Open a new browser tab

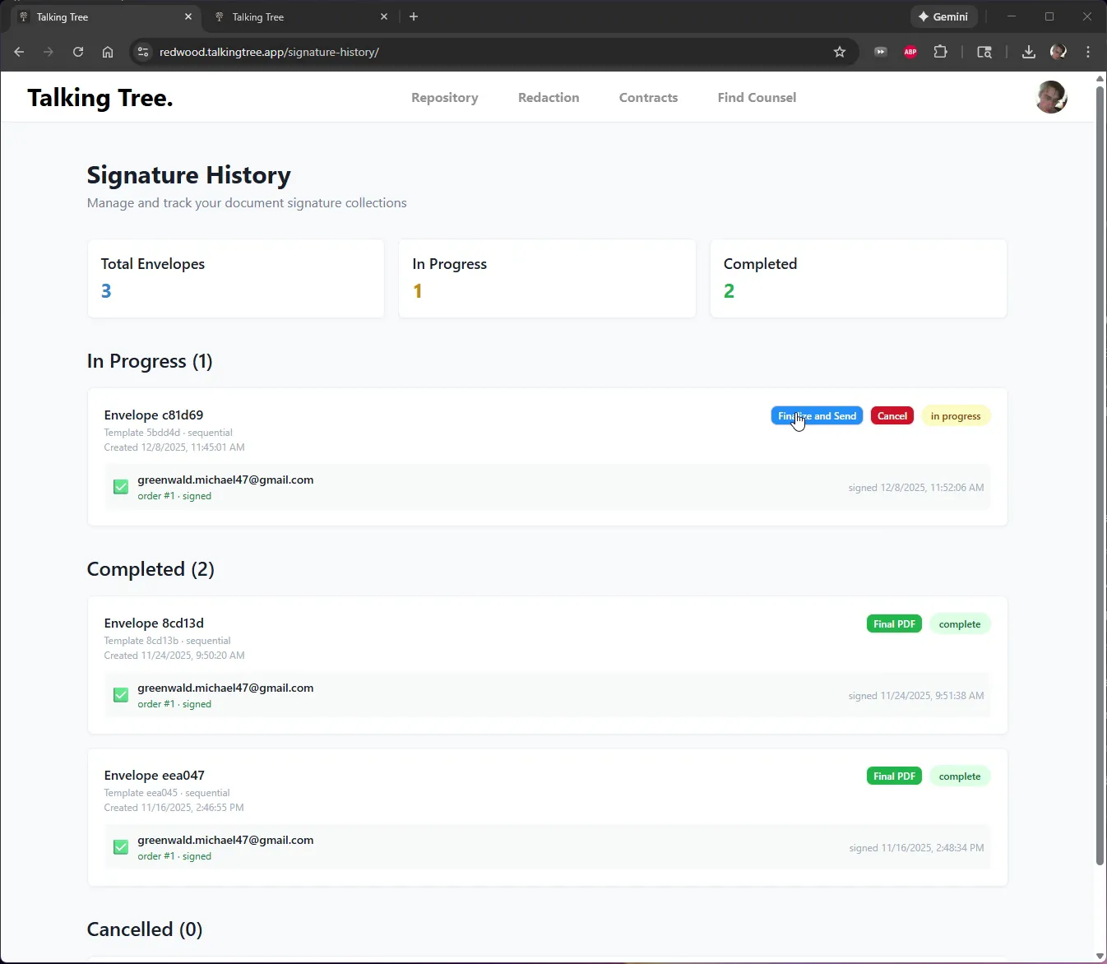pyautogui.click(x=414, y=16)
